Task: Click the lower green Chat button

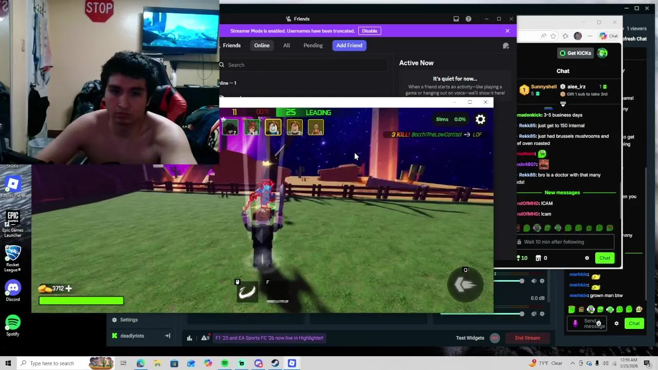Action: 634,323
